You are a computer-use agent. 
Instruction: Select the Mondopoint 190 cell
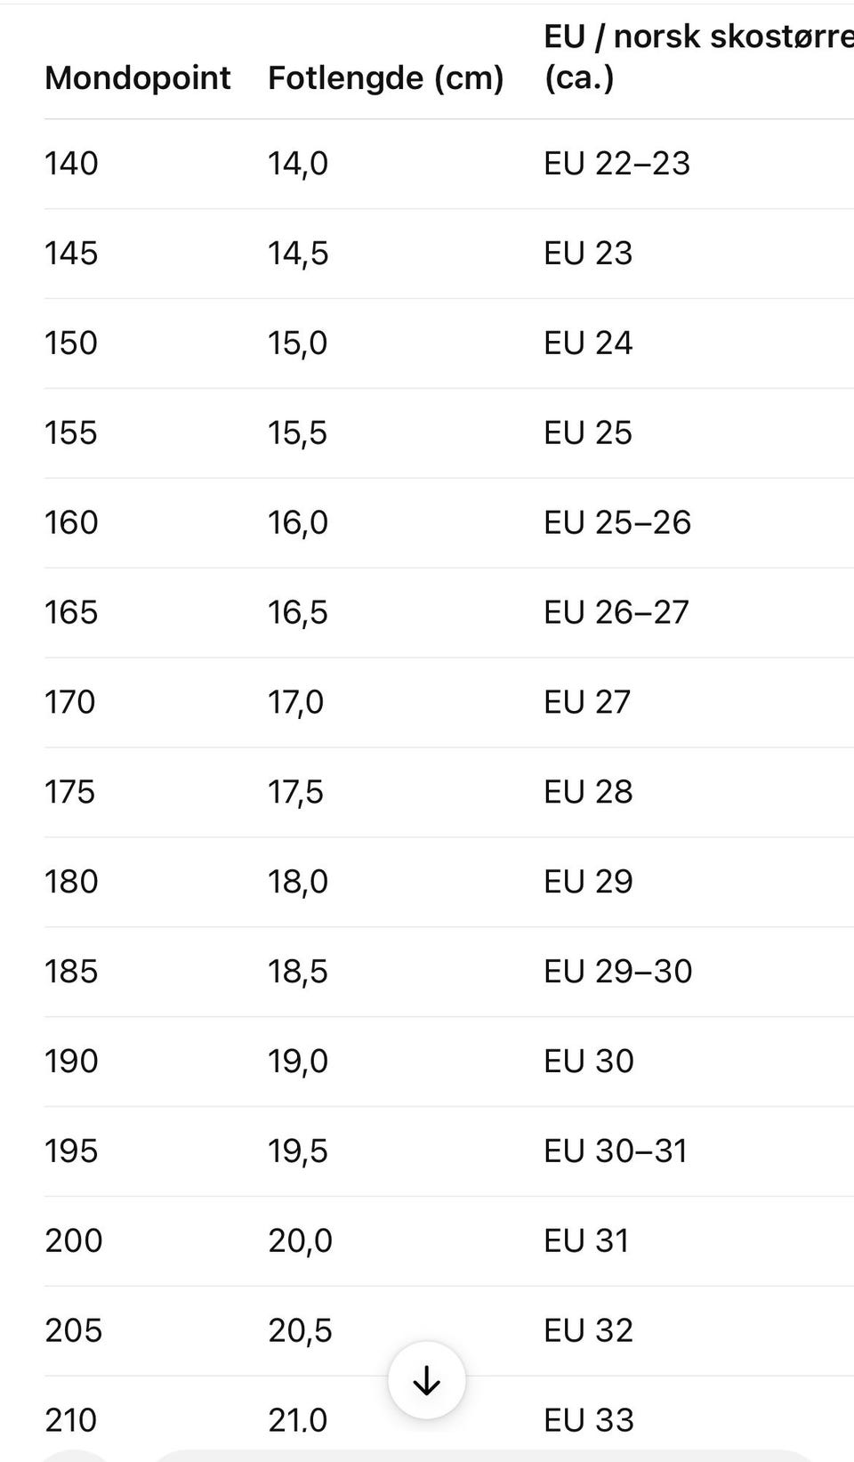tap(71, 1062)
